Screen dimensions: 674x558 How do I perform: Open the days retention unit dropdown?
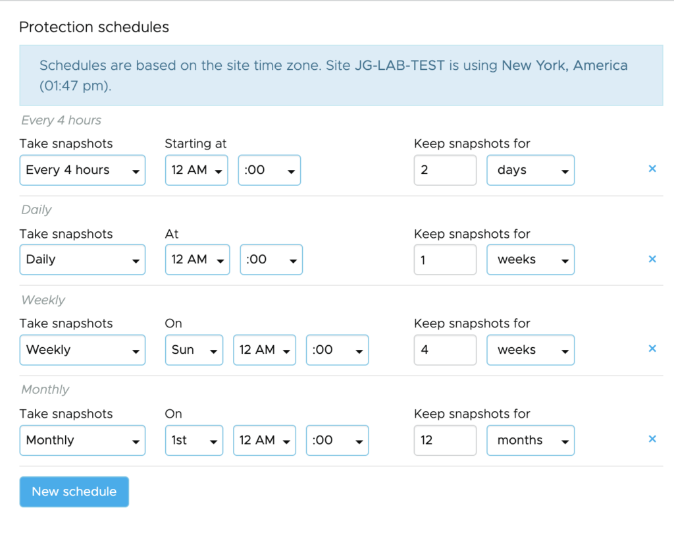(x=531, y=170)
